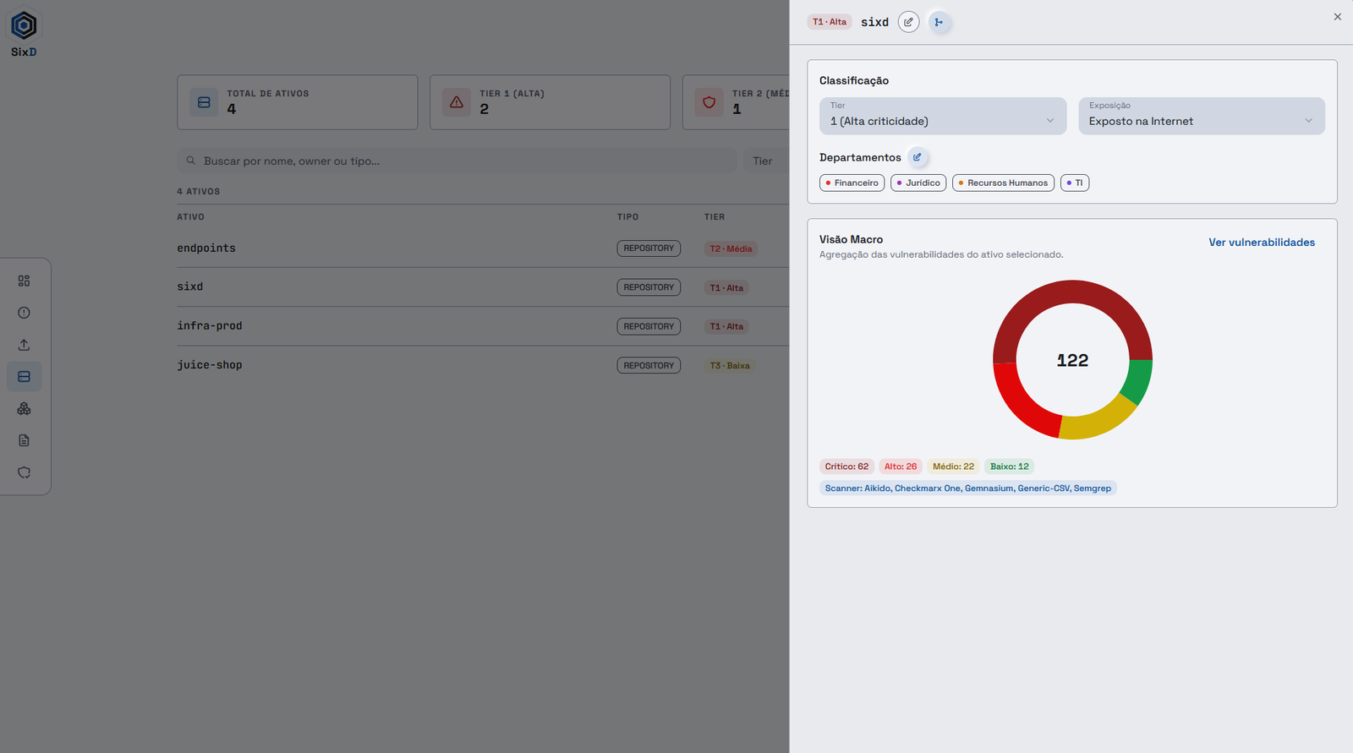Click the Tier 2 shield card icon

[x=709, y=102]
